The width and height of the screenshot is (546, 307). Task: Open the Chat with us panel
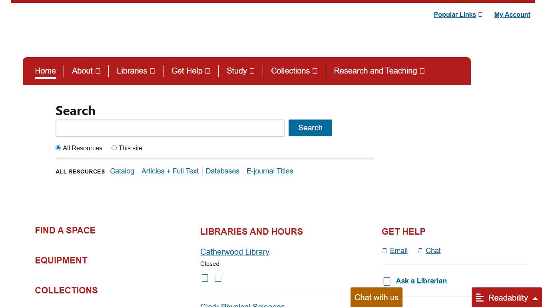tap(376, 297)
